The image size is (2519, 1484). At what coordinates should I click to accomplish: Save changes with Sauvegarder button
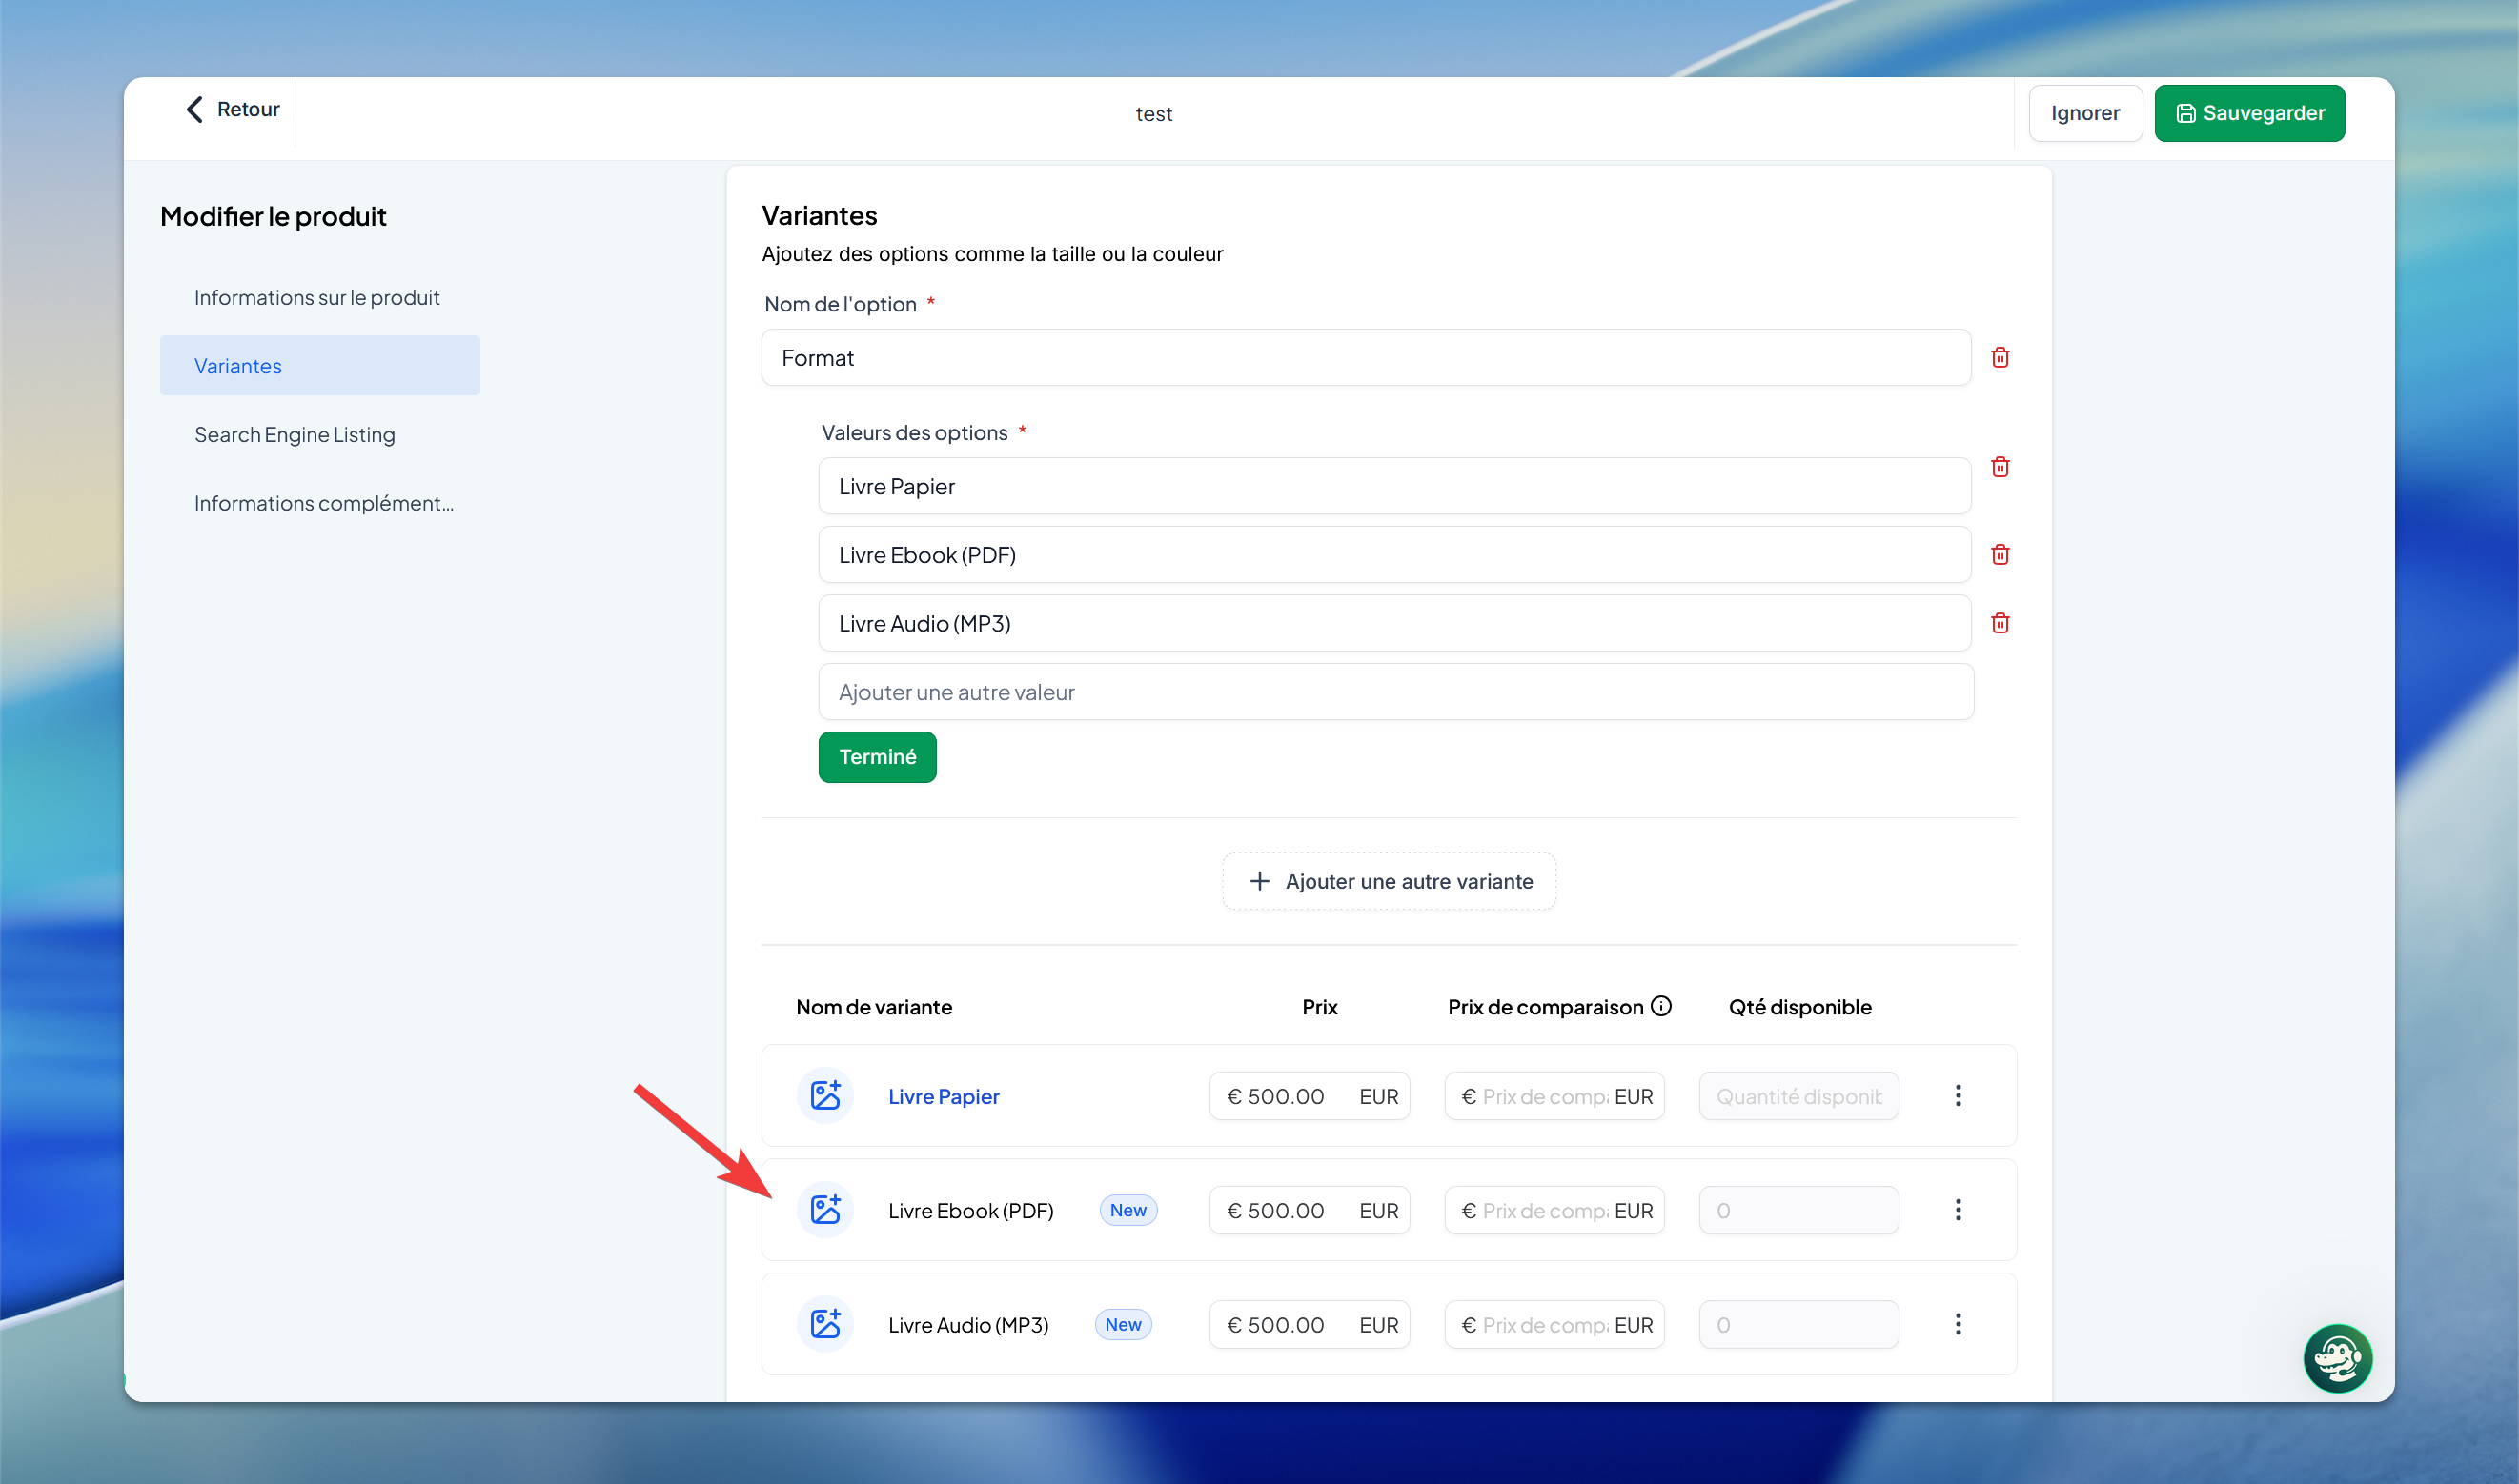(x=2249, y=113)
